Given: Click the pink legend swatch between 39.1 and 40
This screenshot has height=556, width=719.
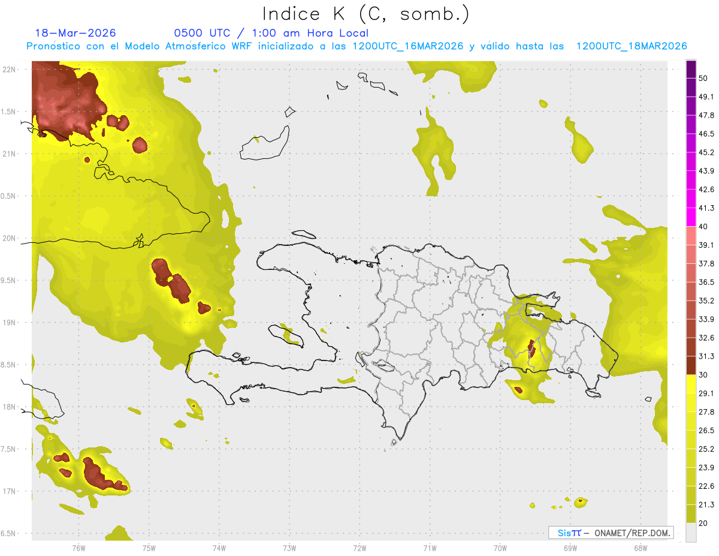Looking at the screenshot, I should point(691,236).
